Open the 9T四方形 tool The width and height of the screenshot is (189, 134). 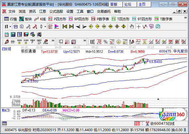142,19
